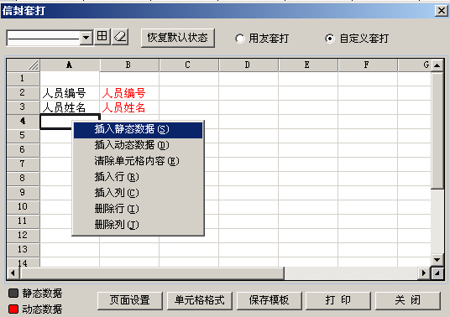This screenshot has width=450, height=317.
Task: Choose 删除行(I) from context menu
Action: click(x=138, y=209)
